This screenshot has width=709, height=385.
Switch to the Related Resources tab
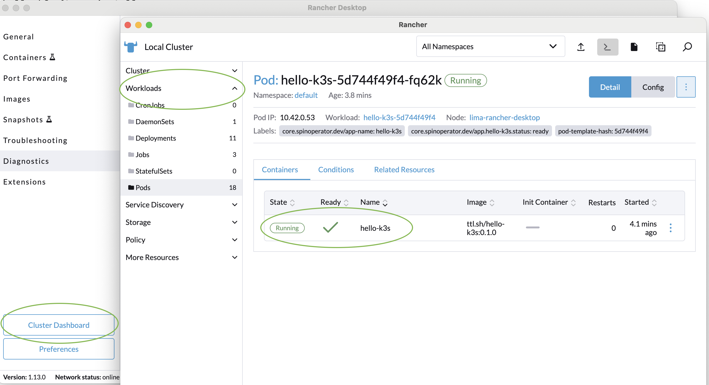tap(404, 169)
